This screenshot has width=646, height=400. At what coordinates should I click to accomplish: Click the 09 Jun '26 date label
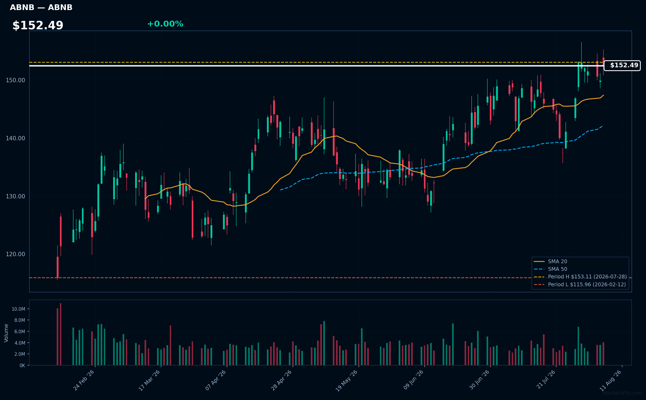[413, 380]
